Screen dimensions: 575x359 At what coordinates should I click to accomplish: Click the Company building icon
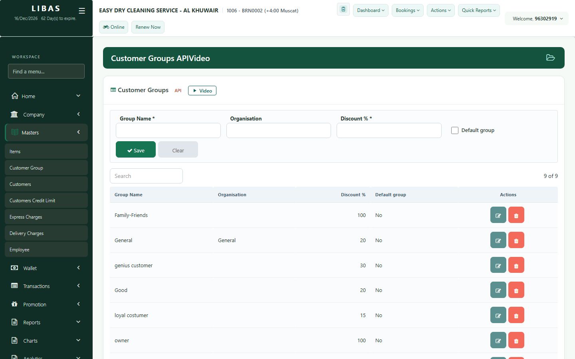[14, 114]
